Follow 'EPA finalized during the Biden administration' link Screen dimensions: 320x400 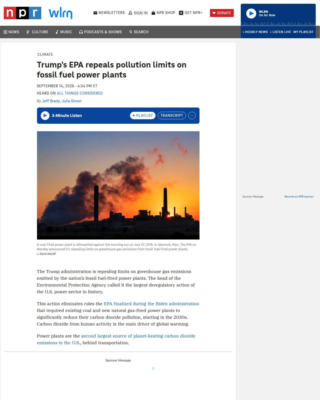151,304
